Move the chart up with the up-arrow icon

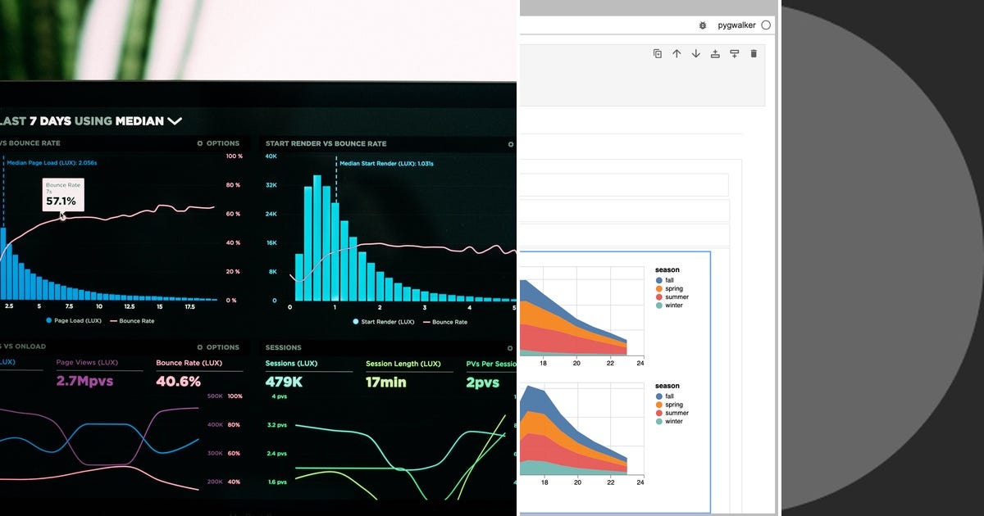[676, 53]
